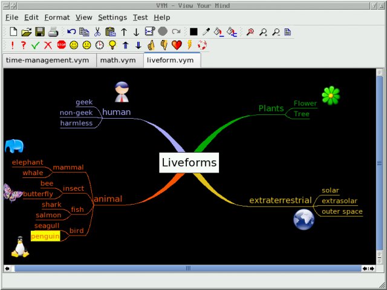387x290 pixels.
Task: Switch to the math.vym tab
Action: [x=120, y=61]
